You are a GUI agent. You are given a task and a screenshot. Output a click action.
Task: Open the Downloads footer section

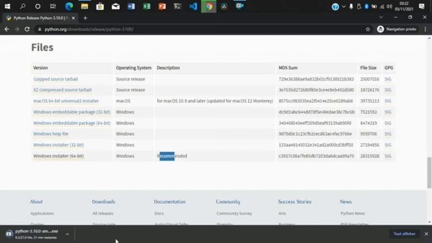(x=103, y=202)
